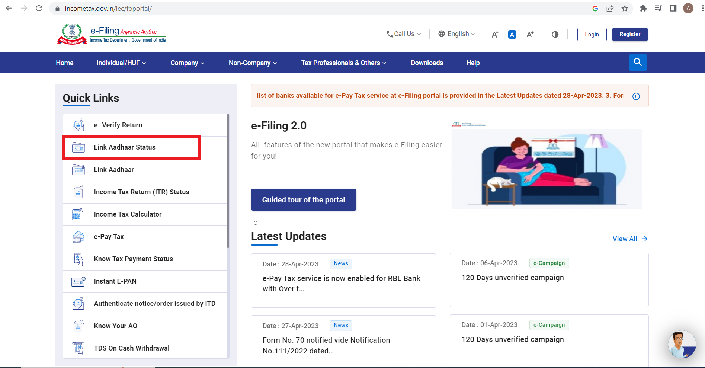Open site search with magnifier icon
Image resolution: width=705 pixels, height=368 pixels.
tap(638, 63)
